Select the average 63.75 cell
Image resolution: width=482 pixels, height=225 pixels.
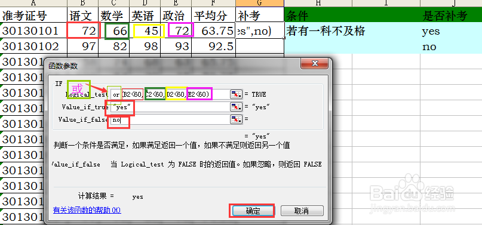(214, 30)
